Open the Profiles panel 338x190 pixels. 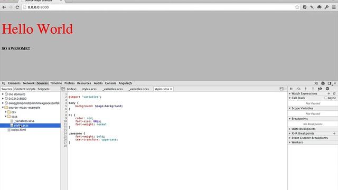pyautogui.click(x=69, y=83)
